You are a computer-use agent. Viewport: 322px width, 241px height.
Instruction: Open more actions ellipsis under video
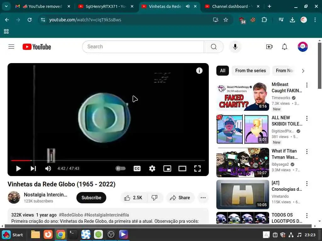pos(203,198)
